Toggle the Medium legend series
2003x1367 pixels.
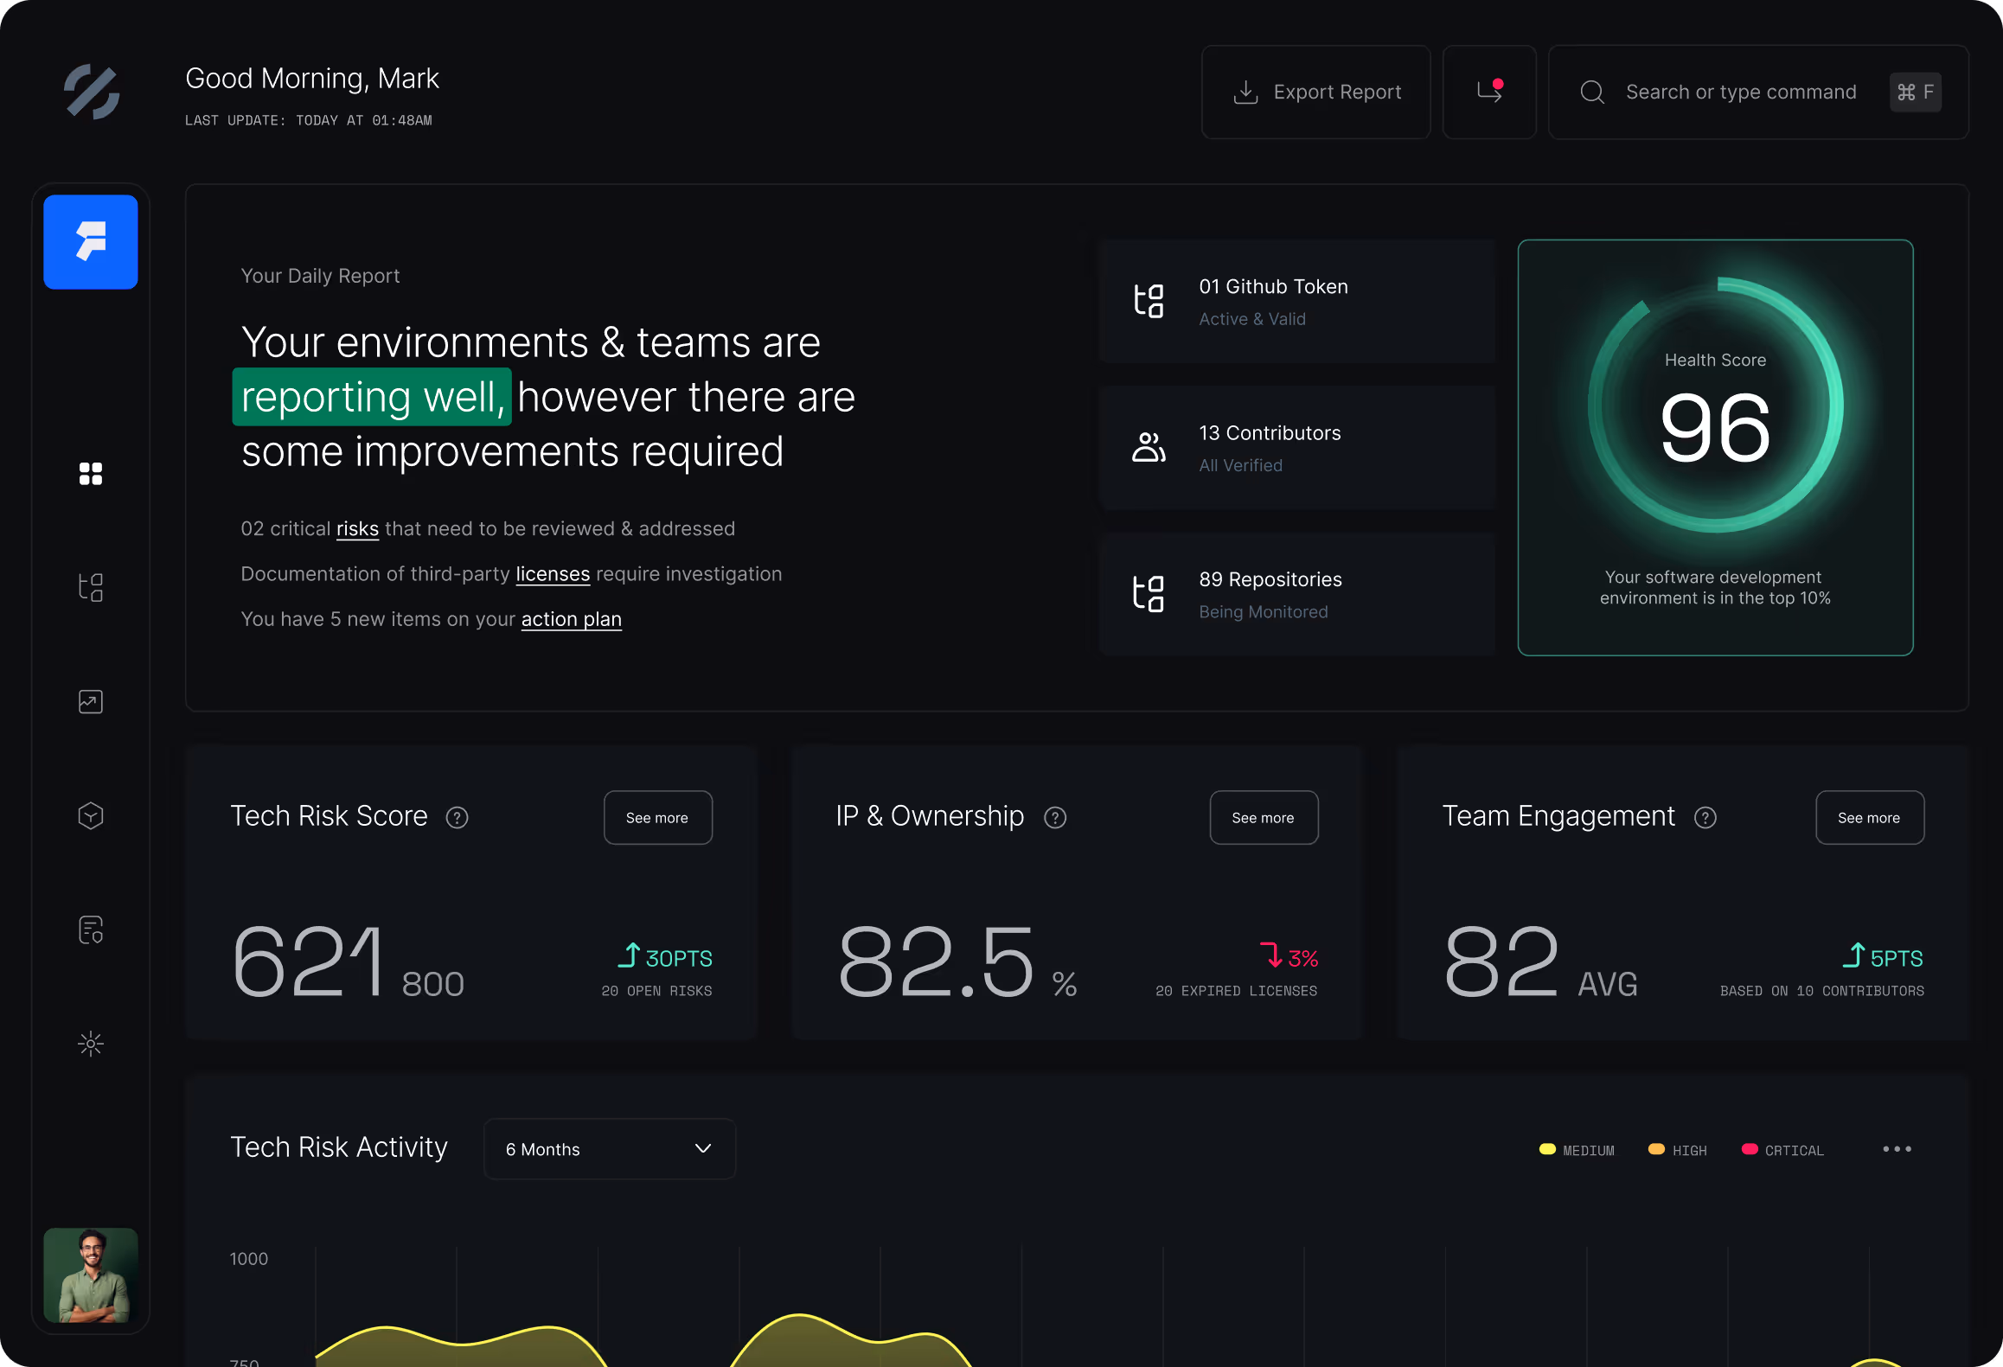[x=1577, y=1150]
